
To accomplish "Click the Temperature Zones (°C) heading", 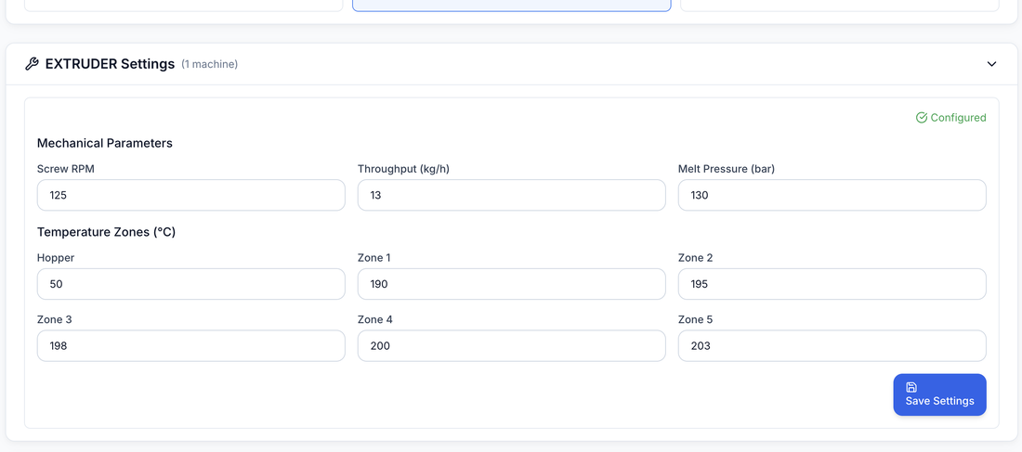I will tap(106, 232).
